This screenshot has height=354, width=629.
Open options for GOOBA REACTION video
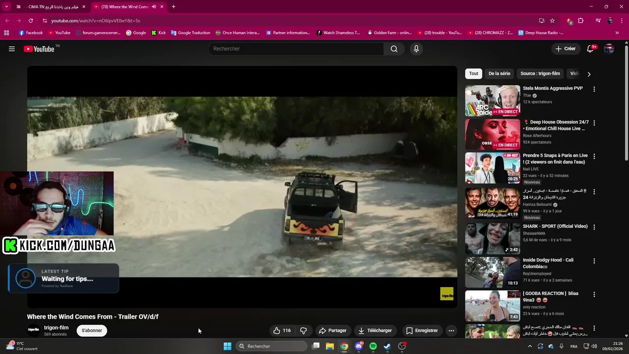pyautogui.click(x=594, y=294)
